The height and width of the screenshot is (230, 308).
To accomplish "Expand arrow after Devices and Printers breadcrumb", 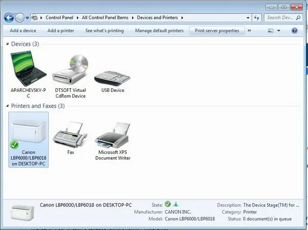I will tap(182, 17).
